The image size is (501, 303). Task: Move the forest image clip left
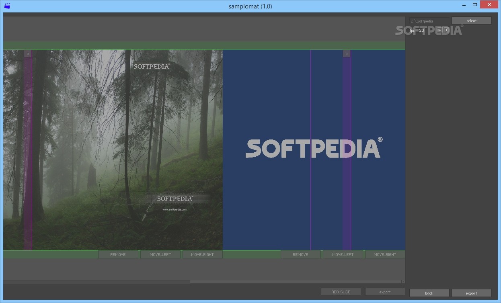point(160,254)
